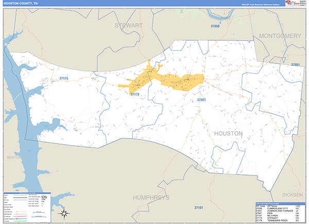Click the "HOUSTON COUNTY, TN" title text
Image resolution: width=309 pixels, height=224 pixels.
21,4
